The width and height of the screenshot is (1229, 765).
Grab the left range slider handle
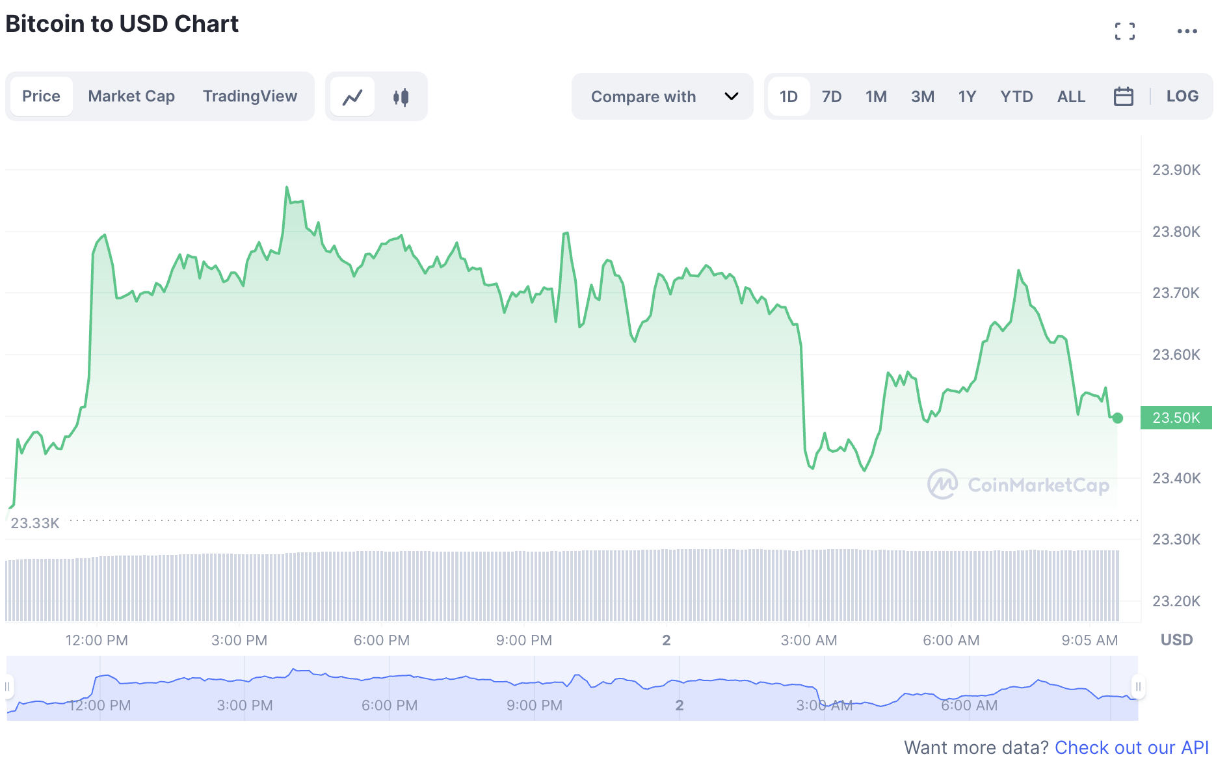(8, 686)
